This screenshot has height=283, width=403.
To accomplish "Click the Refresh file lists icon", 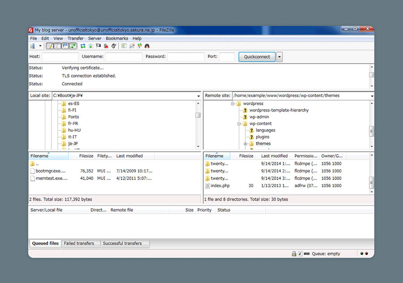I will (83, 46).
